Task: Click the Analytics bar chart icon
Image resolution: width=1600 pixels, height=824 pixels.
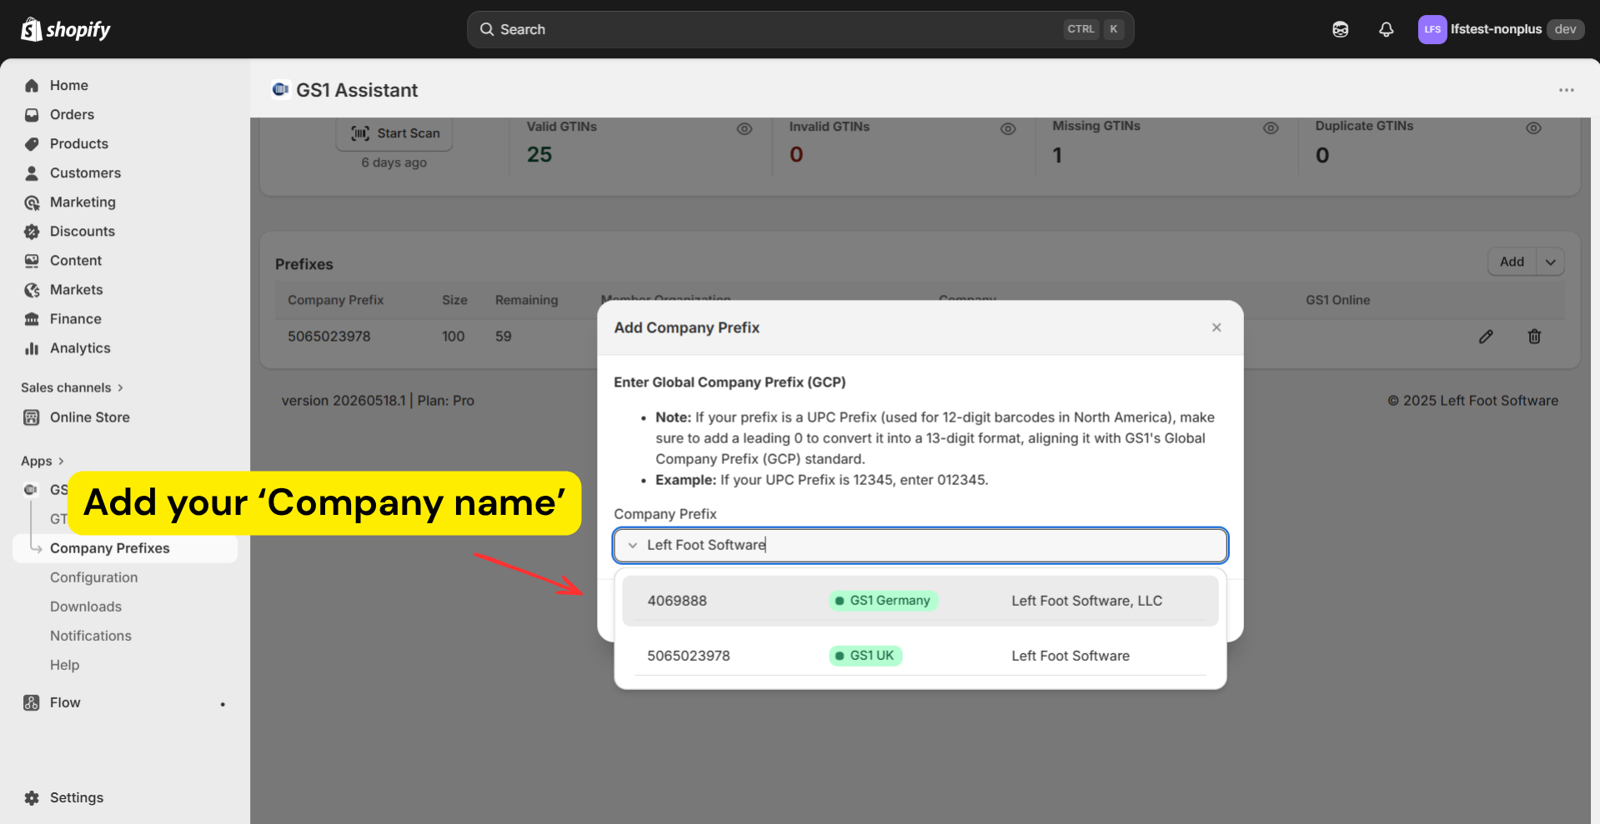Action: [32, 347]
